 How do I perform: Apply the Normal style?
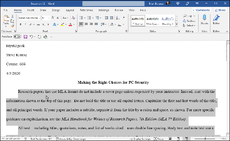point(138,21)
